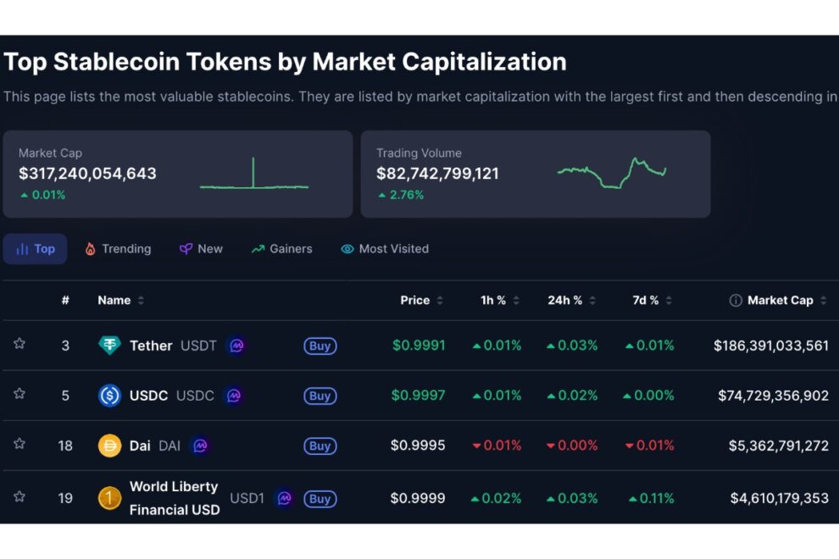Click the purple badge icon beside USD1
Image resolution: width=839 pixels, height=559 pixels.
coord(284,498)
